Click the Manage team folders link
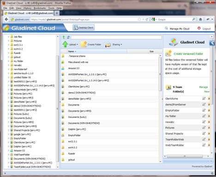 tap(204, 87)
